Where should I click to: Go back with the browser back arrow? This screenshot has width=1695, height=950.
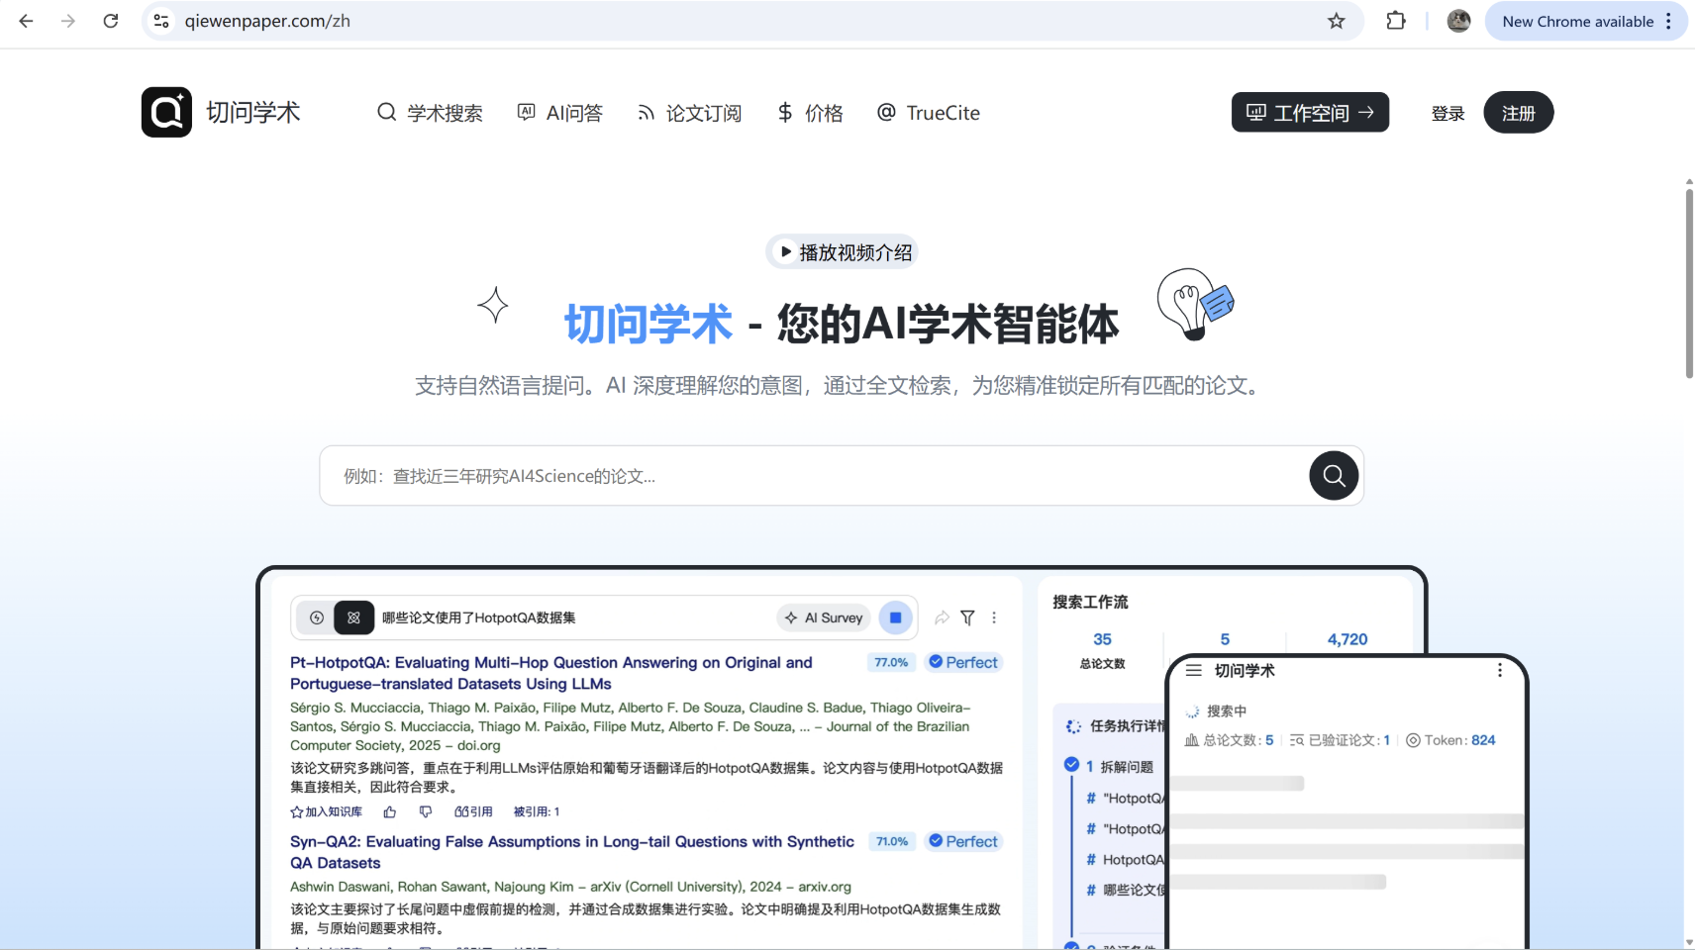pyautogui.click(x=27, y=21)
